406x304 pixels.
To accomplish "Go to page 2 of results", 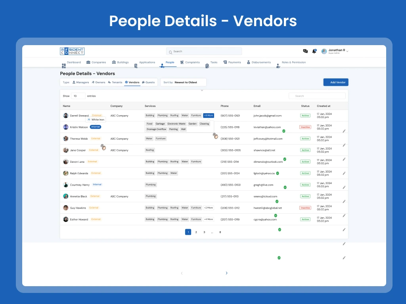I will click(x=196, y=232).
